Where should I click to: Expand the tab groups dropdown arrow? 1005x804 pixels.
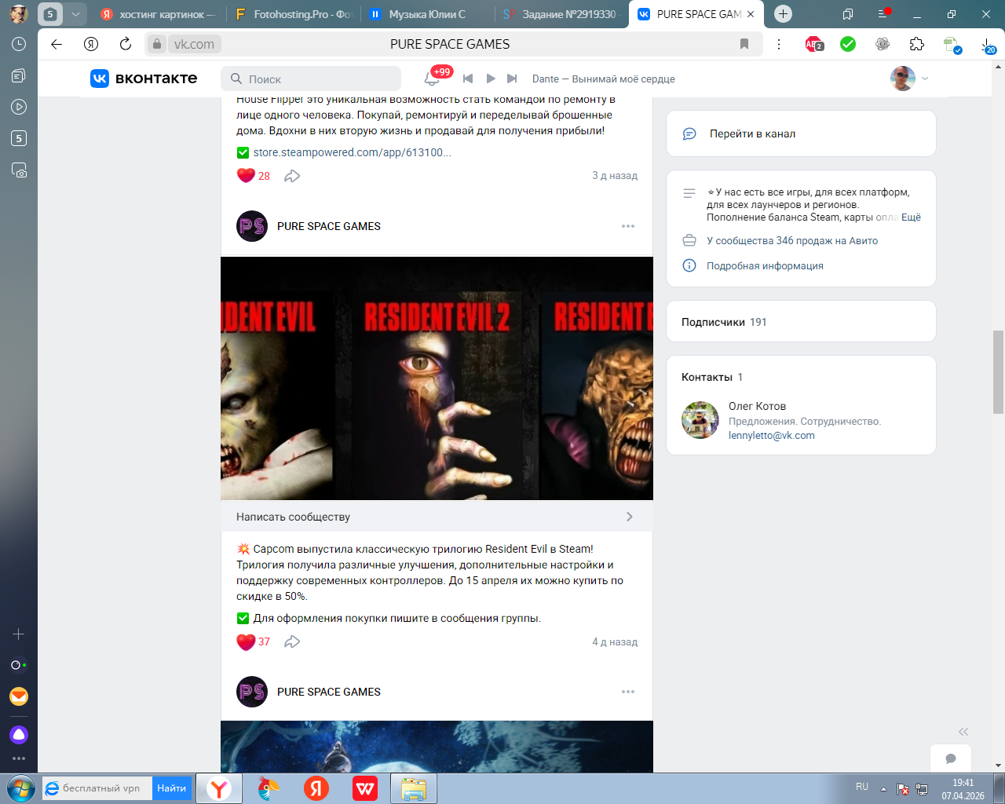pyautogui.click(x=75, y=14)
